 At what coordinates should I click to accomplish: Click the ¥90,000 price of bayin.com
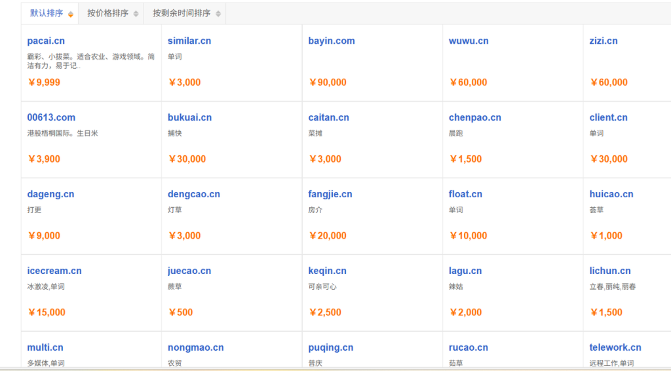point(328,83)
